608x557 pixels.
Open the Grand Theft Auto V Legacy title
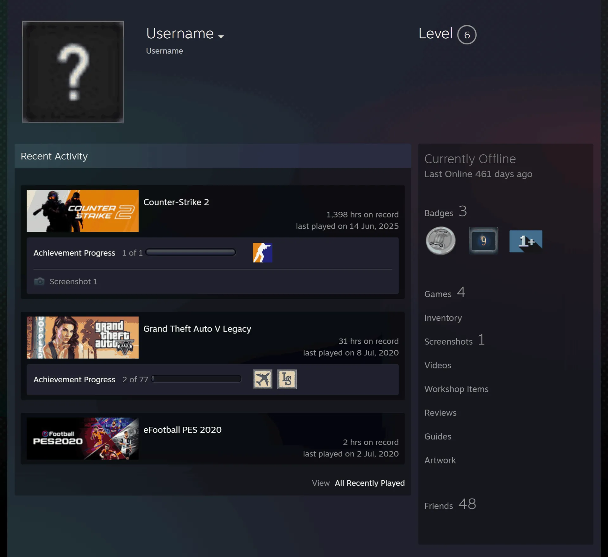pos(197,329)
